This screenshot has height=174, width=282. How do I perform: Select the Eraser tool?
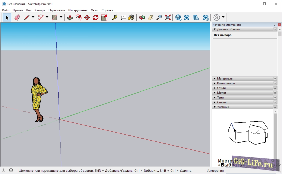click(17, 17)
